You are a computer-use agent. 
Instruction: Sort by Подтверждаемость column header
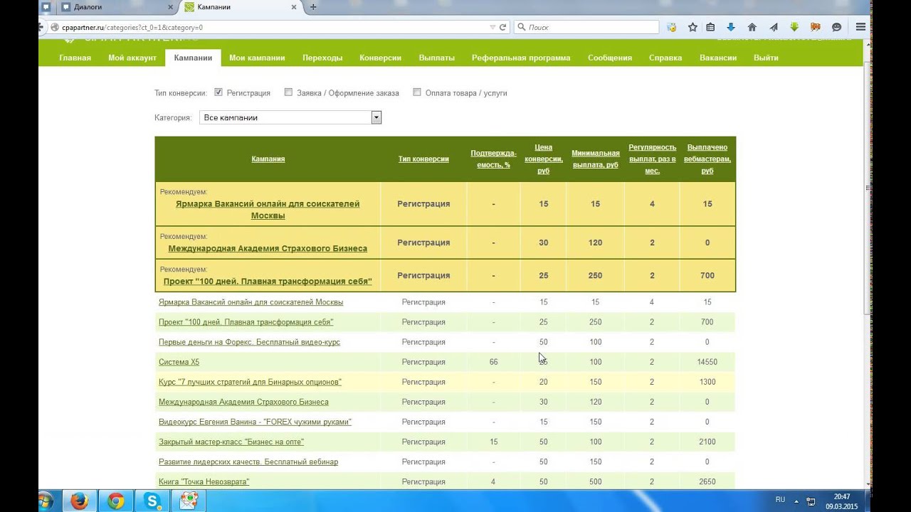493,159
